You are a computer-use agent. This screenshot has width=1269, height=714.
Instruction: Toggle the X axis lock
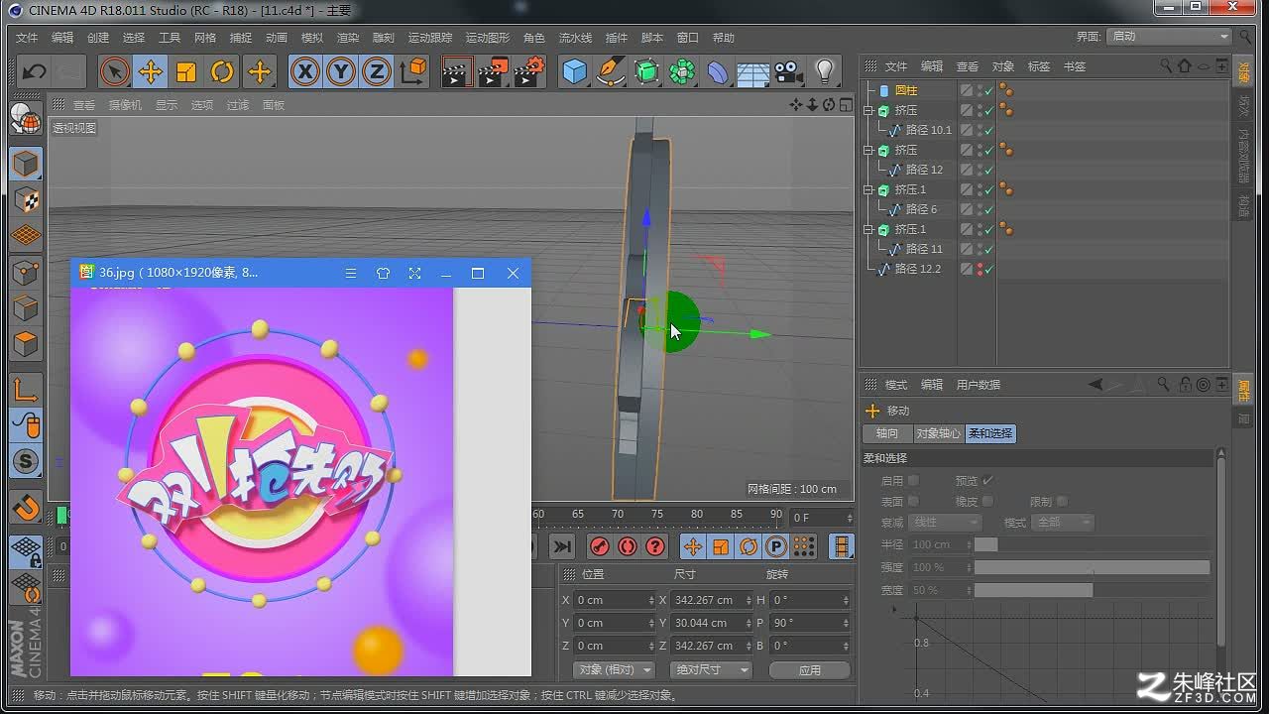(x=305, y=71)
